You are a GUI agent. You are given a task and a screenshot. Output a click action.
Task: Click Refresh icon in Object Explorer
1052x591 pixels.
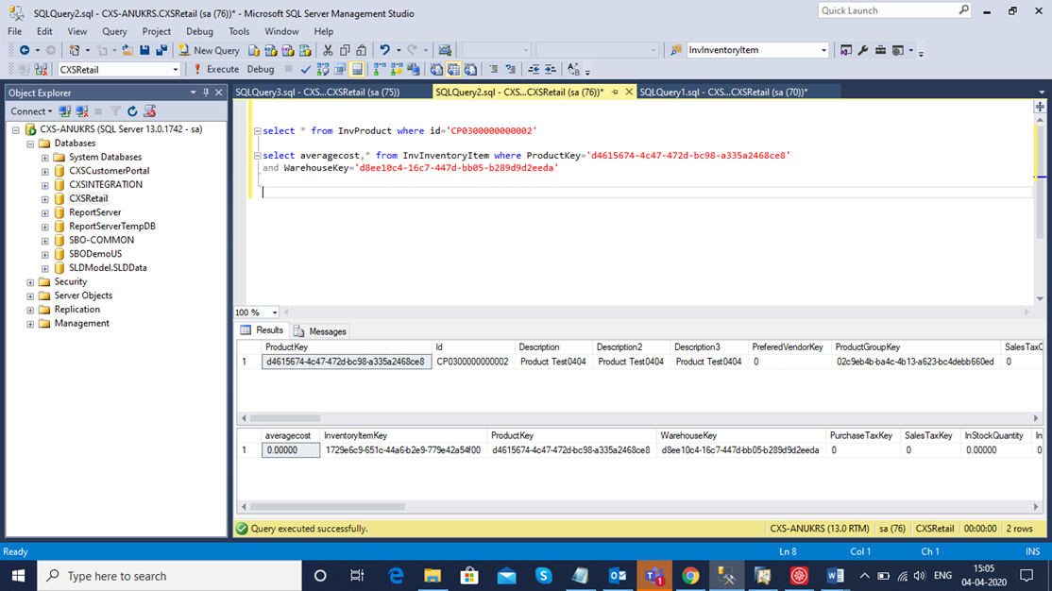(132, 111)
